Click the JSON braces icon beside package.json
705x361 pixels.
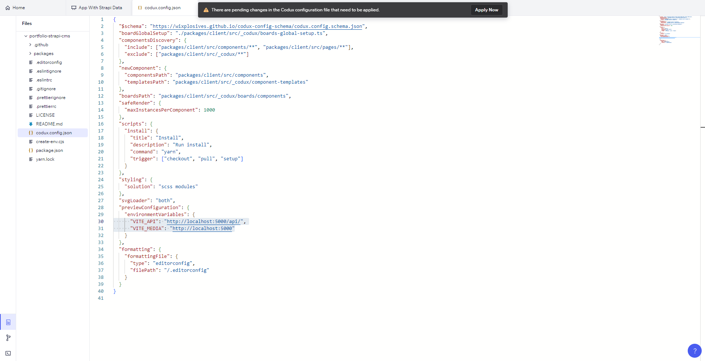click(31, 150)
